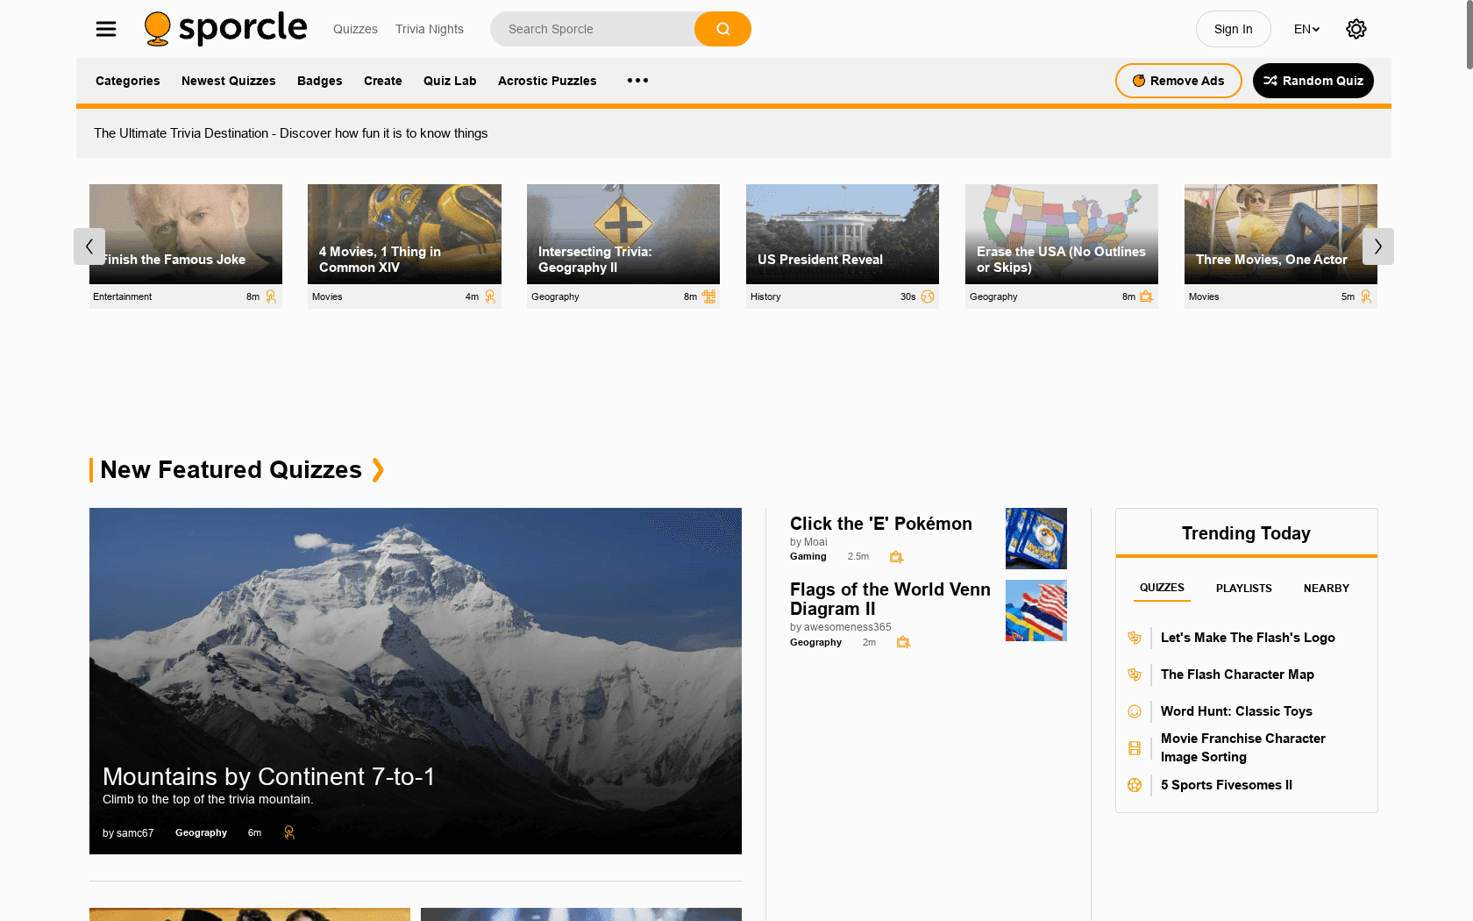Click the drama masks icon beside The Flash Character Map
This screenshot has height=921, width=1473.
pos(1135,675)
